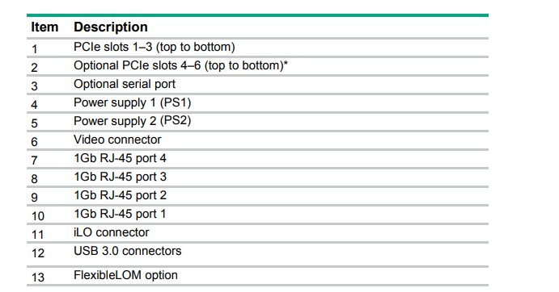
Task: Click 'Optional serial port' description
Action: [125, 84]
